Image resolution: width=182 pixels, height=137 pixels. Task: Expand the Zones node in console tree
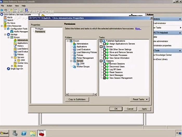[x=12, y=66]
